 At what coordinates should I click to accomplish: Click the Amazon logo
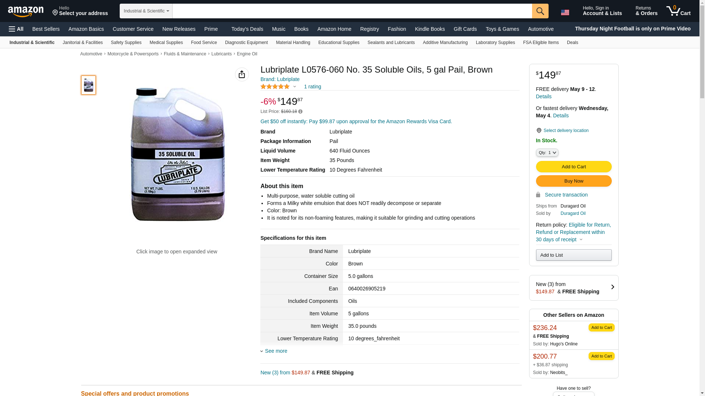26,11
